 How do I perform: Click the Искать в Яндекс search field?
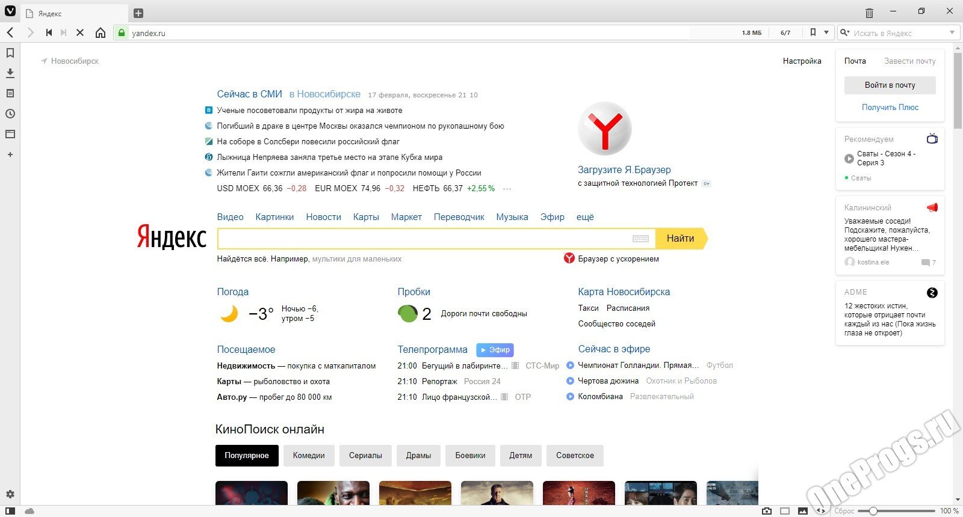coord(899,33)
